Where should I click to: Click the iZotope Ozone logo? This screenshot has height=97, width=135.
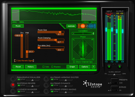click(x=93, y=84)
